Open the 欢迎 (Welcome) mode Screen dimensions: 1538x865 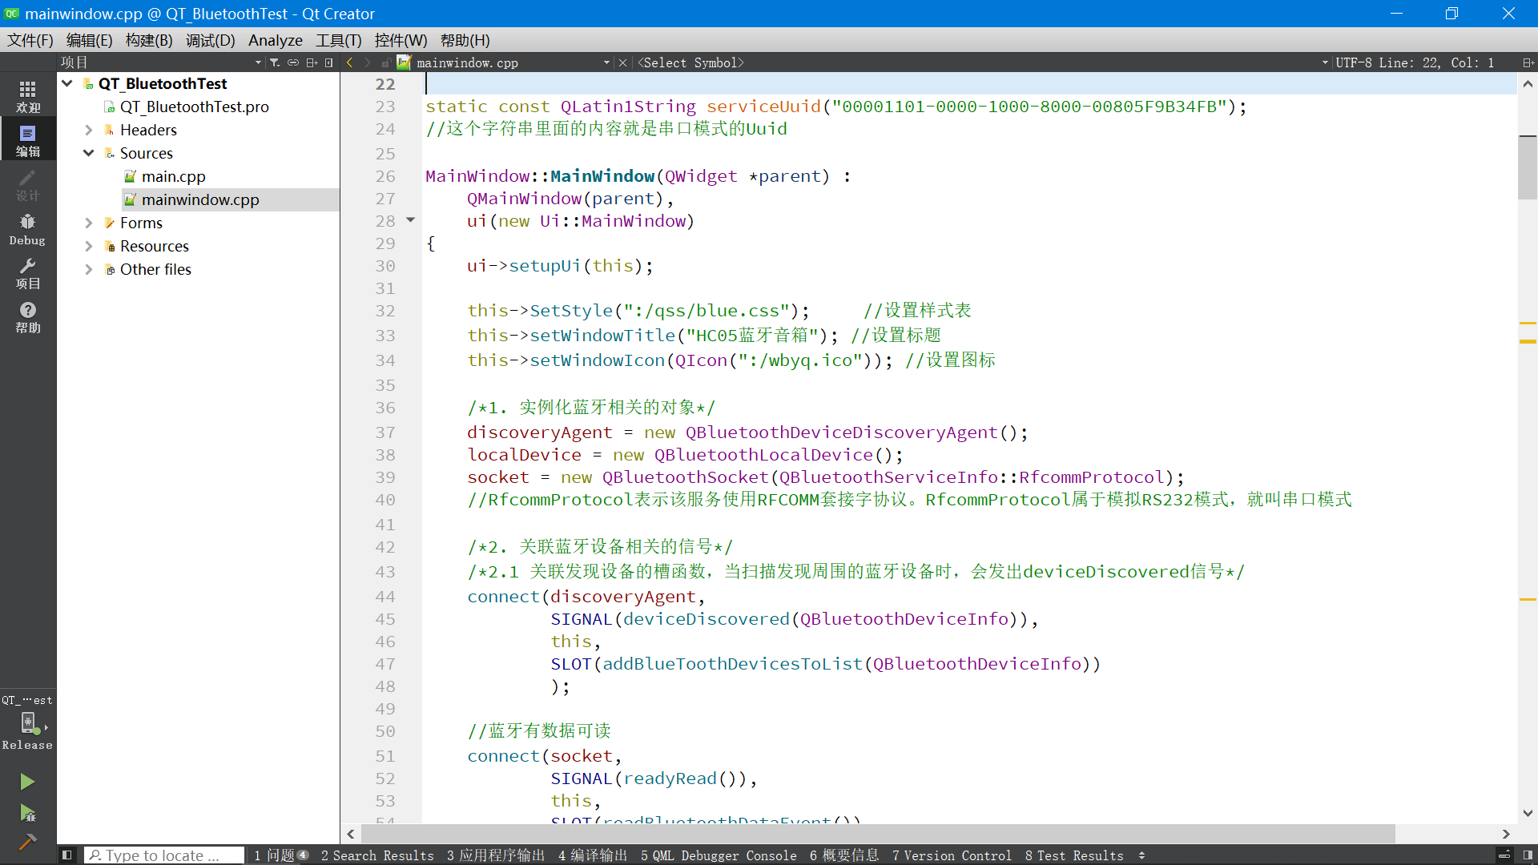coord(27,95)
